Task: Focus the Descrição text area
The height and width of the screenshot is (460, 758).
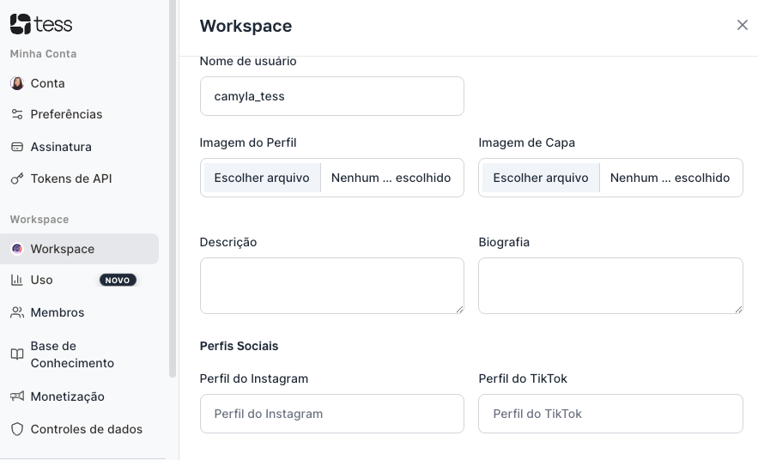Action: click(331, 286)
